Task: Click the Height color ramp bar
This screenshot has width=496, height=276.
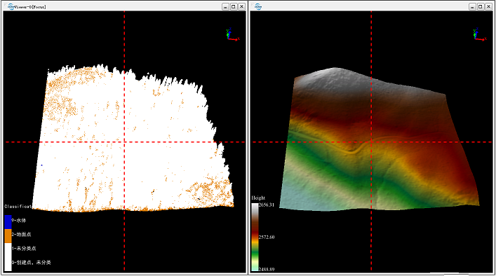Action: (x=255, y=237)
